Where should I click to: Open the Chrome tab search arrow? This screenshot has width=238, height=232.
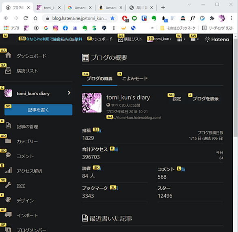[189, 4]
